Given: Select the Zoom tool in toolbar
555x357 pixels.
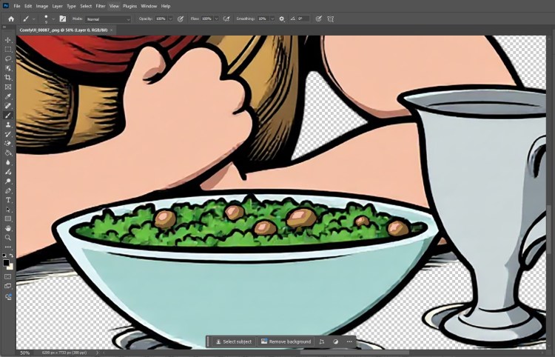Looking at the screenshot, I should tap(8, 238).
